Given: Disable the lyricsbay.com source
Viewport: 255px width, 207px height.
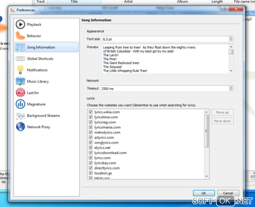Looking at the screenshot, I should (x=90, y=163).
